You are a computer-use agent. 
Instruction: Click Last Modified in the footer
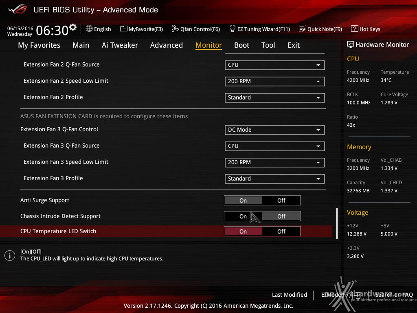pyautogui.click(x=290, y=295)
